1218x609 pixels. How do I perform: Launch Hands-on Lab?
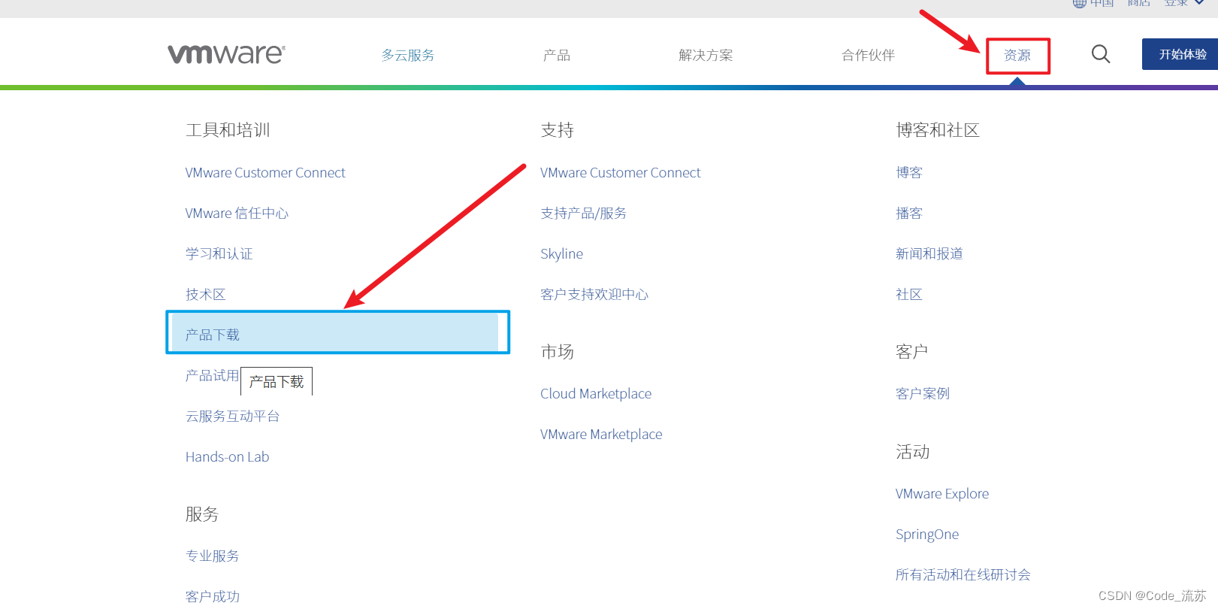tap(227, 457)
